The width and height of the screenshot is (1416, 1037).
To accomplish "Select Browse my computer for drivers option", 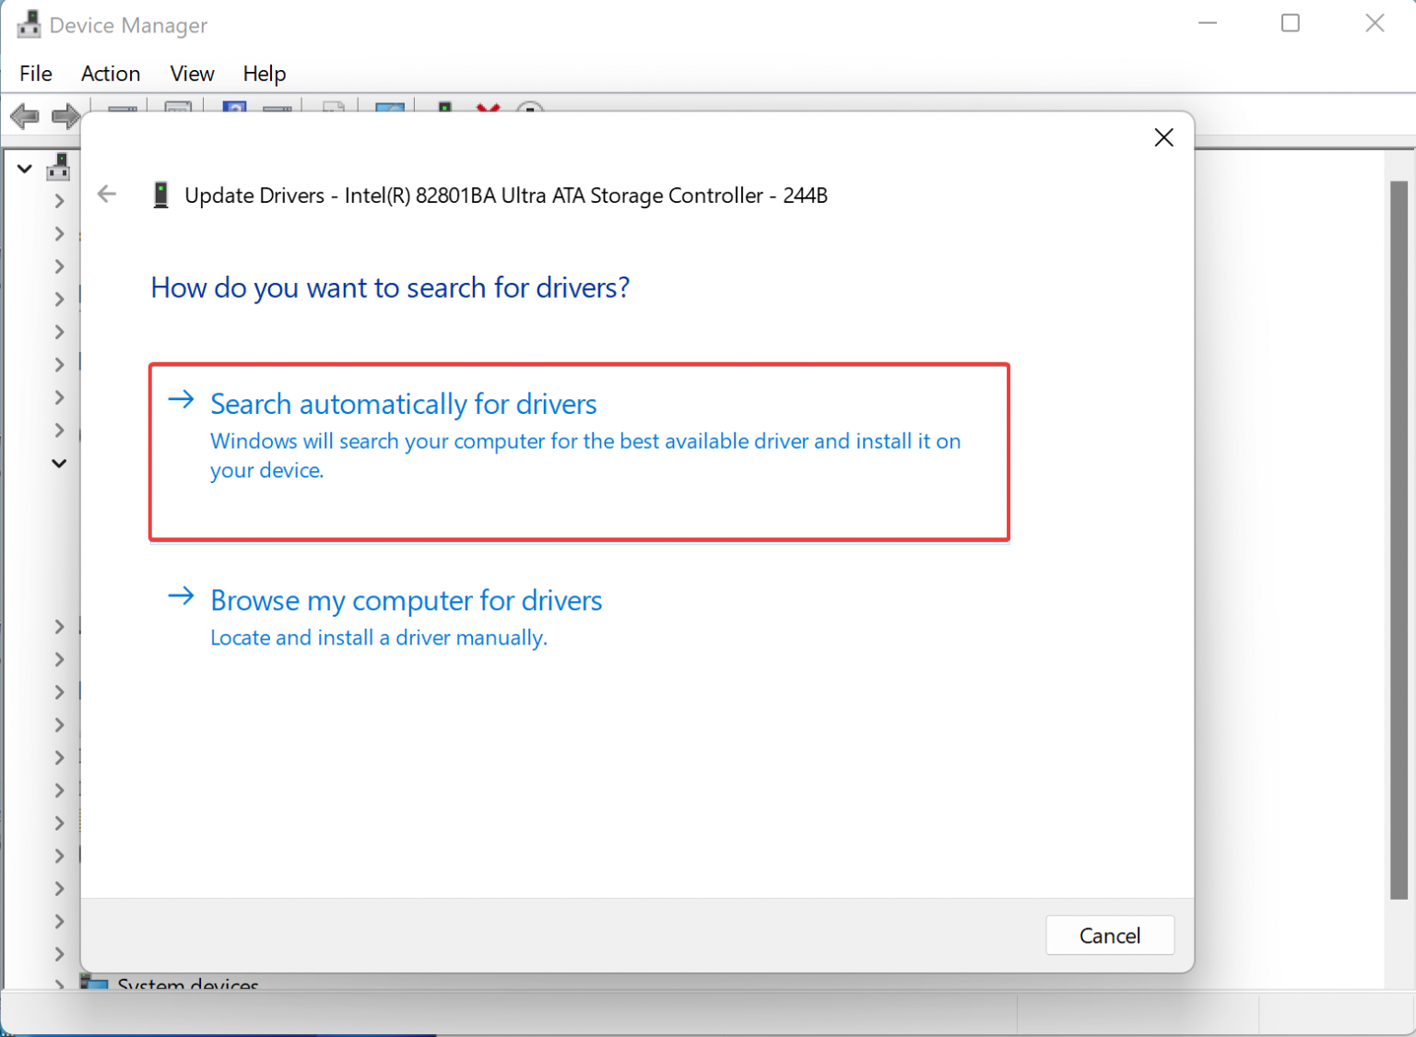I will point(407,600).
